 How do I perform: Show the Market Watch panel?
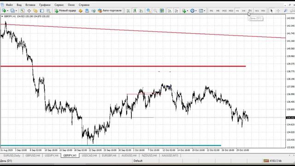click(x=23, y=11)
